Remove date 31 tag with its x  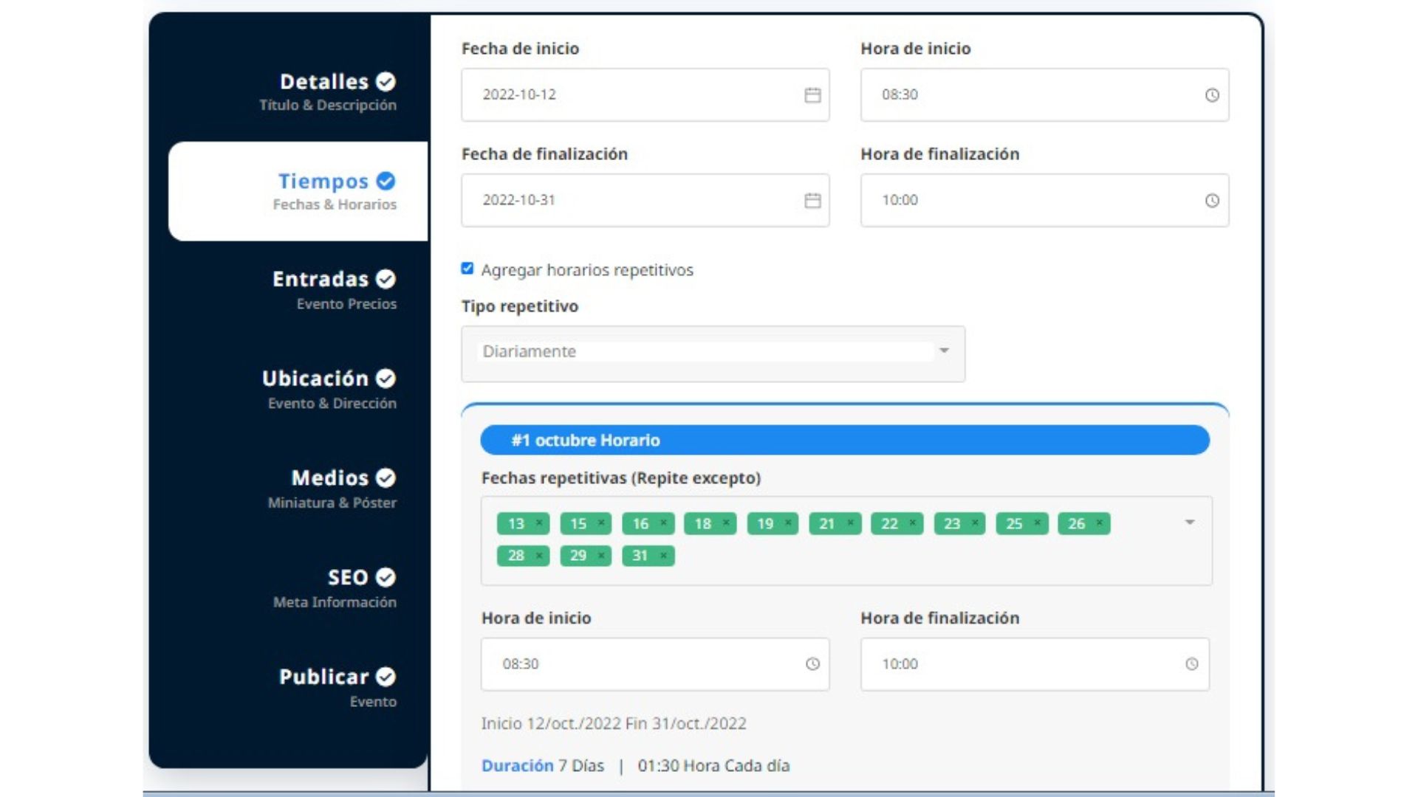663,555
